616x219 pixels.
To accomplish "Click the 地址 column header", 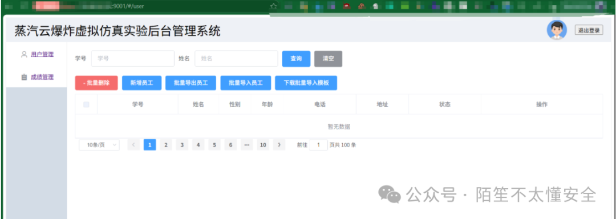I will (382, 104).
